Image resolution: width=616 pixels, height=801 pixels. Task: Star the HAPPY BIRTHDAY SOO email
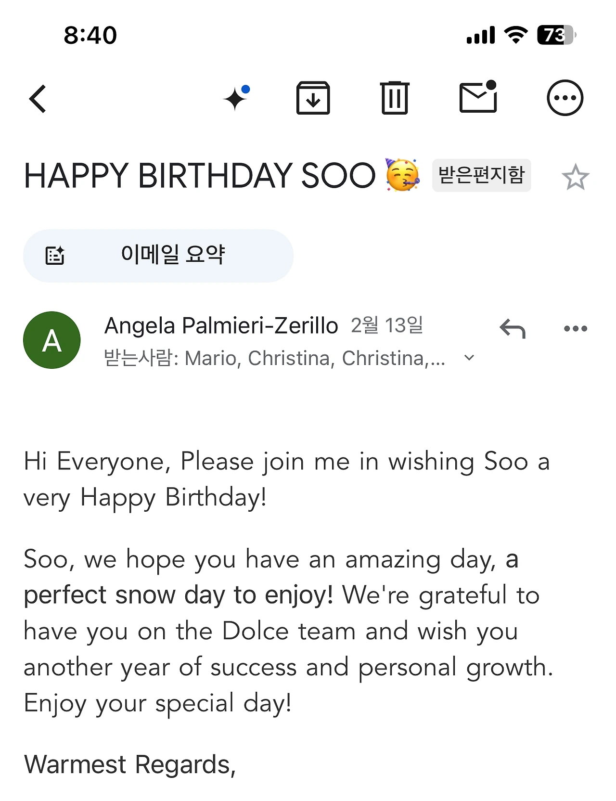[575, 177]
